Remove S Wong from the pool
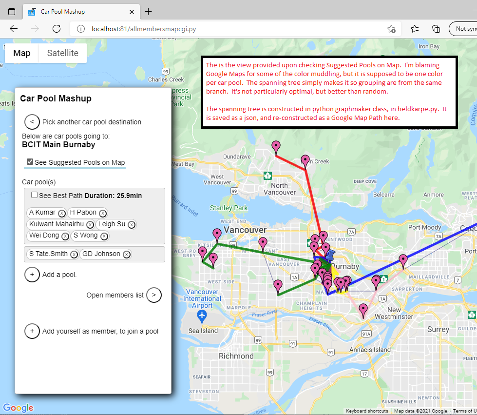Screen dimensions: 477x415 click(x=104, y=237)
